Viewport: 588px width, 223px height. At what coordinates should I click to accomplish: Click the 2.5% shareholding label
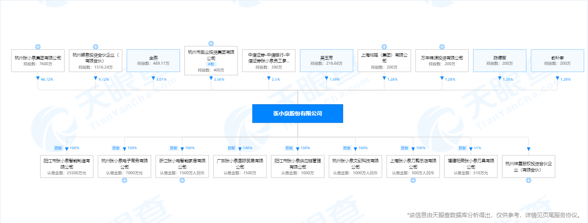click(276, 79)
